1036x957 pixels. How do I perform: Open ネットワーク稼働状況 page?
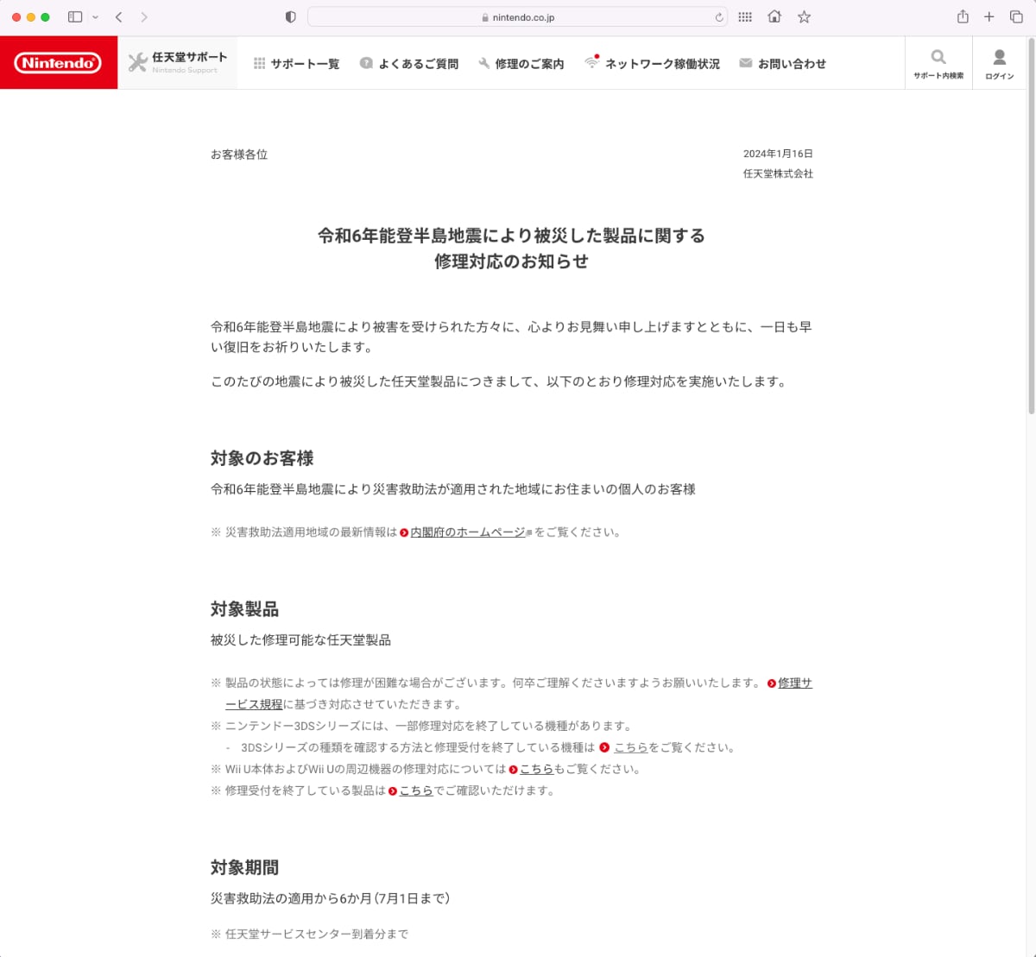tap(652, 64)
